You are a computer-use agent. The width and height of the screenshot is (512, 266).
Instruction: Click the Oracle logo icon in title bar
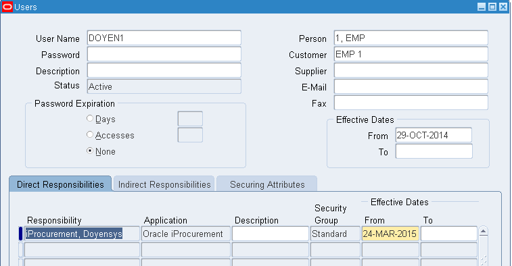7,7
